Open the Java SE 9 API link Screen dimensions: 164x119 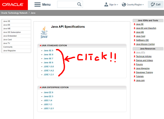48,50
